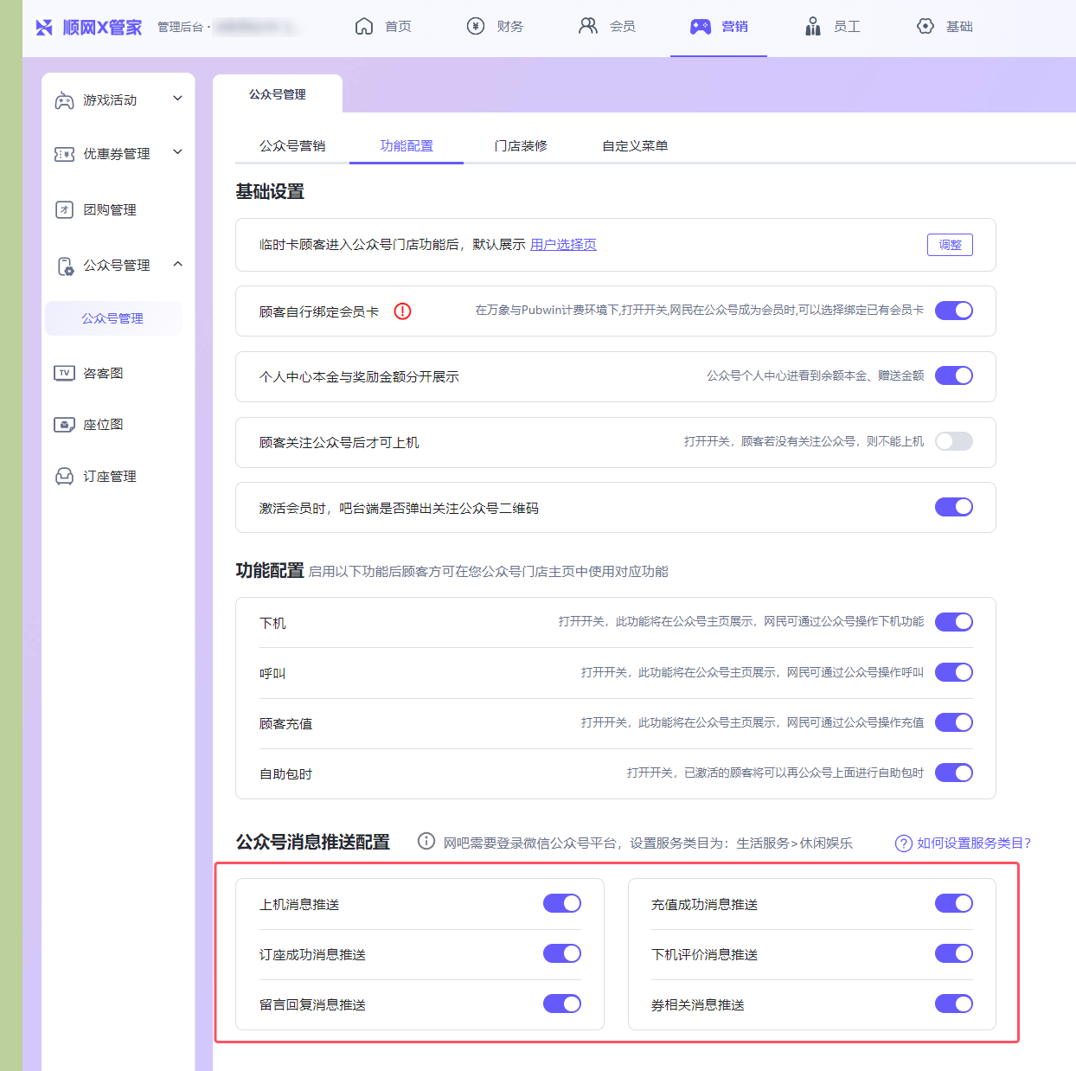Collapse the 公众号管理 sidebar section chevron

click(x=177, y=264)
